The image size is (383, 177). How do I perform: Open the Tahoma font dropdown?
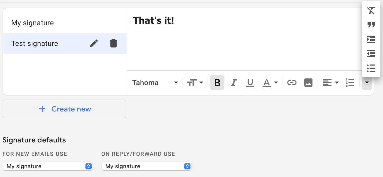pyautogui.click(x=155, y=83)
